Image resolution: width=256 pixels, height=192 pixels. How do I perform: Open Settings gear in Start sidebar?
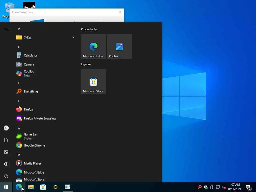tap(6, 164)
